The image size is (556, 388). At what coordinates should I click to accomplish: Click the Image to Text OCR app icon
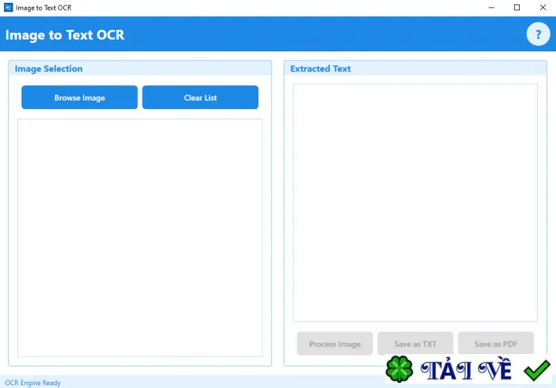tap(8, 8)
